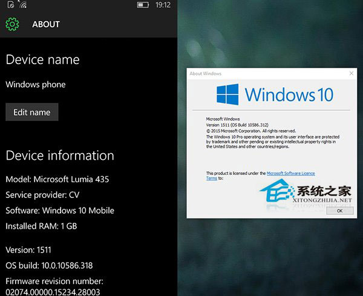Image resolution: width=363 pixels, height=296 pixels.
Task: Select 'Firmware revision number:' label
Action: (54, 281)
